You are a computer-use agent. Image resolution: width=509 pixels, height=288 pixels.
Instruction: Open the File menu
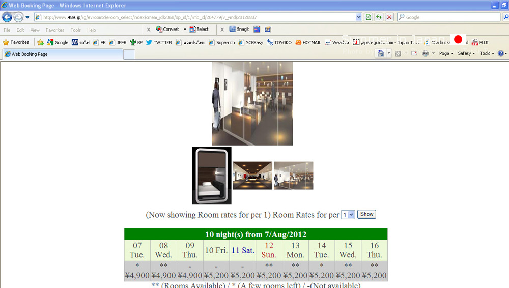(7, 30)
